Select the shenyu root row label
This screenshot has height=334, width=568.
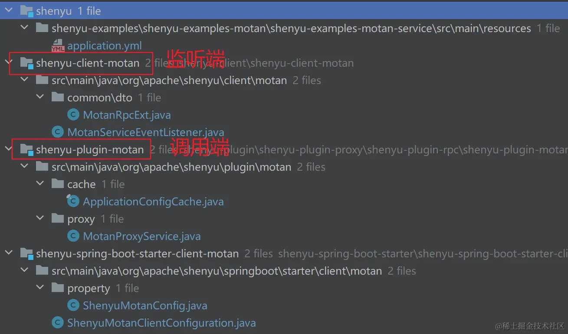[54, 11]
